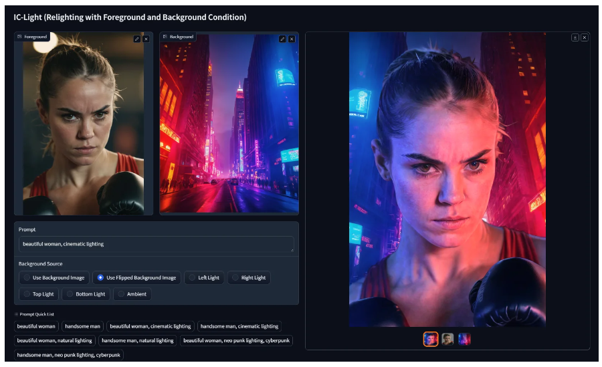Click into the Prompt text field
602x367 pixels.
point(155,244)
